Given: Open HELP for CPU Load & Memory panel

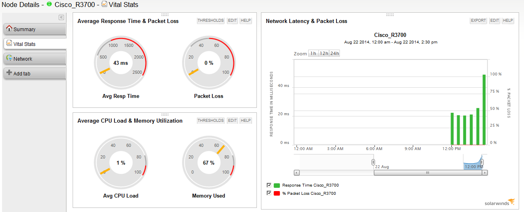Looking at the screenshot, I should pos(246,121).
